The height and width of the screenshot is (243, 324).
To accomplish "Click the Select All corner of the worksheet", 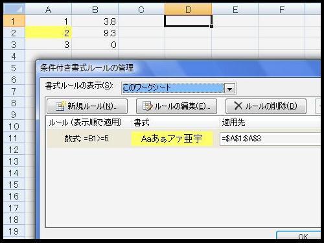I will [14, 9].
